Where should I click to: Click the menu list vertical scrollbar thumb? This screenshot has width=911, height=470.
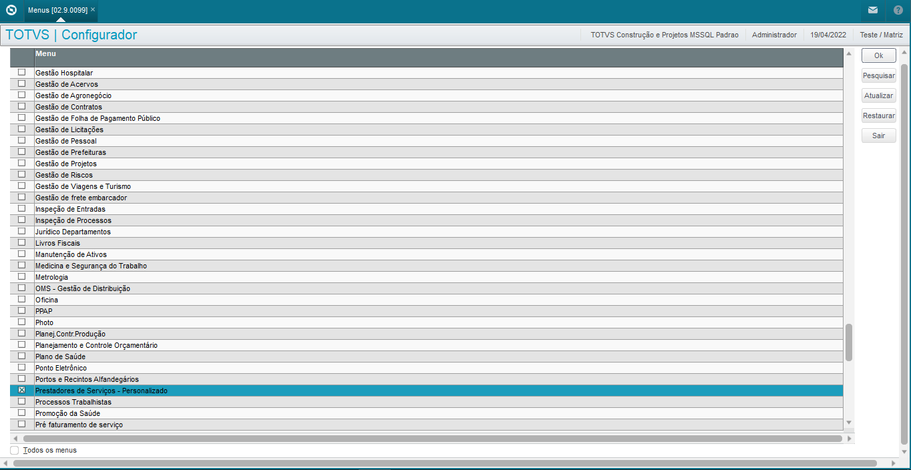pos(849,342)
